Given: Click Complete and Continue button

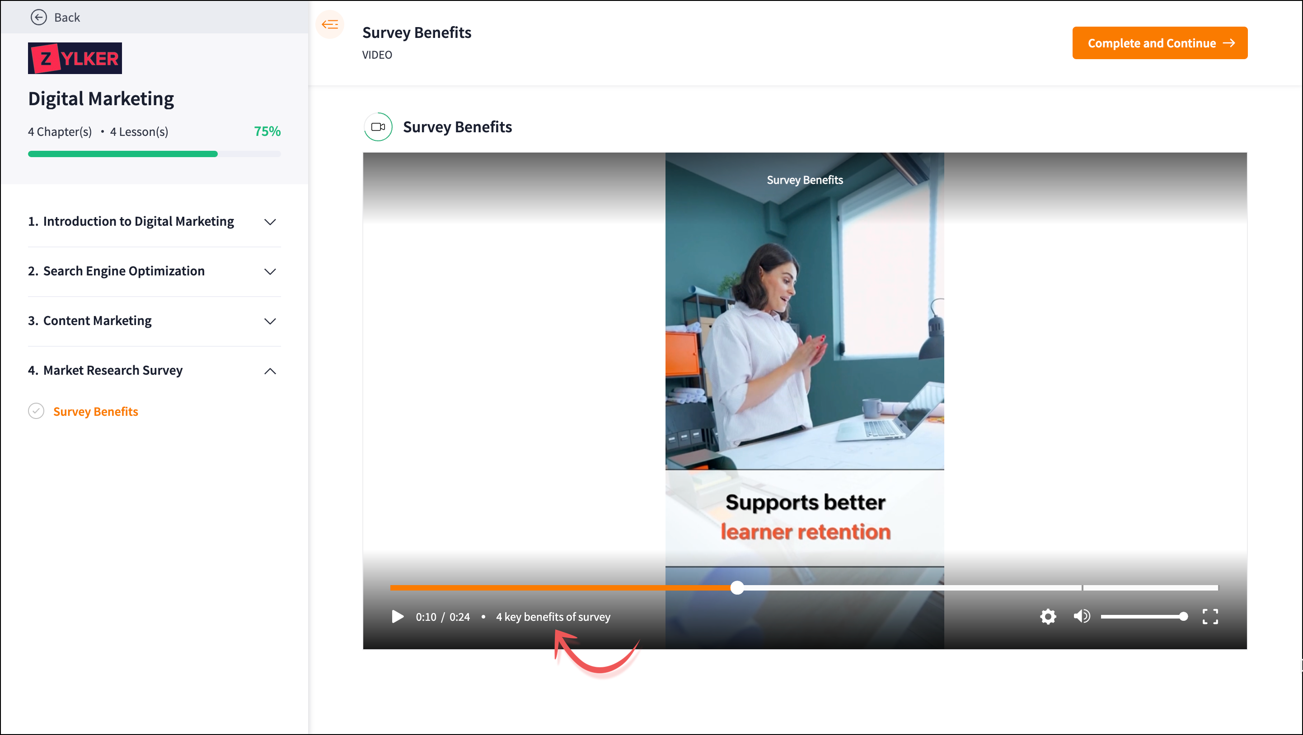Looking at the screenshot, I should click(1159, 43).
